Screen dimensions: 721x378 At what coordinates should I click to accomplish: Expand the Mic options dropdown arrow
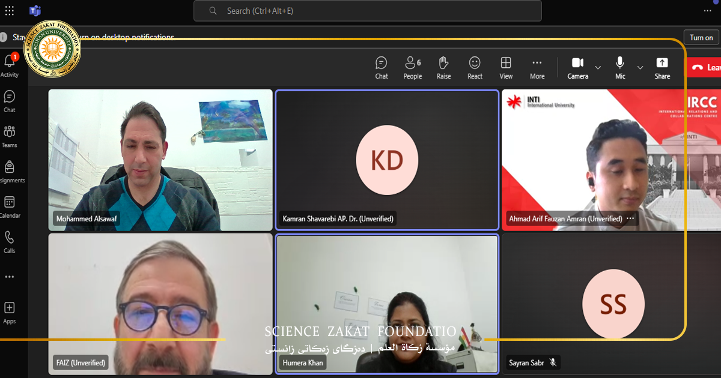tap(640, 67)
